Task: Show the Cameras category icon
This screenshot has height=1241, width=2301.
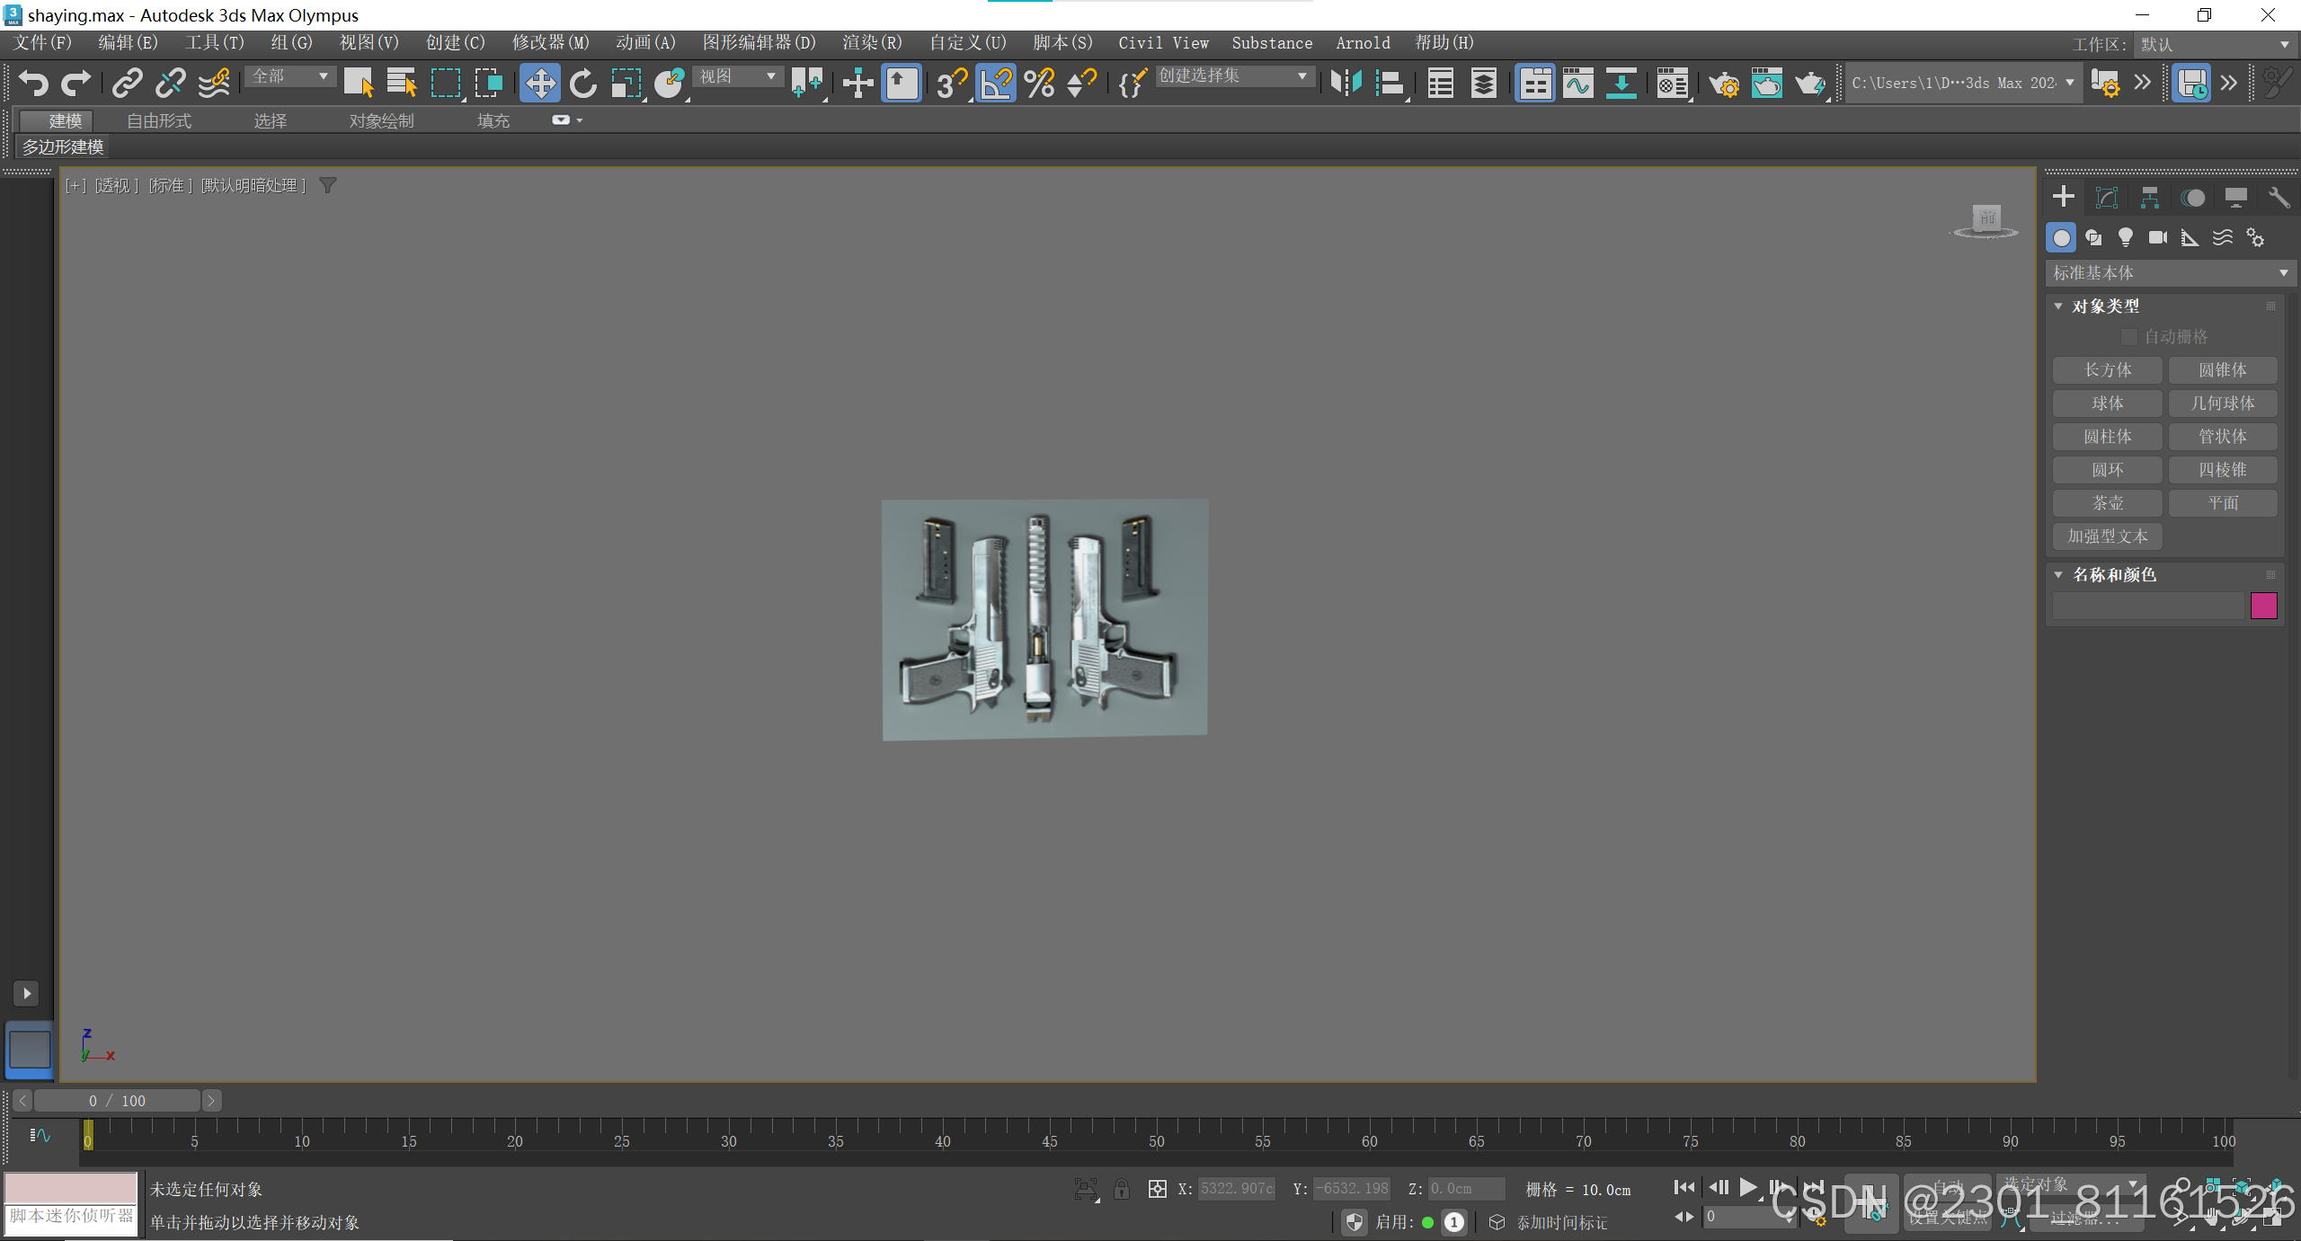Action: pos(2157,237)
